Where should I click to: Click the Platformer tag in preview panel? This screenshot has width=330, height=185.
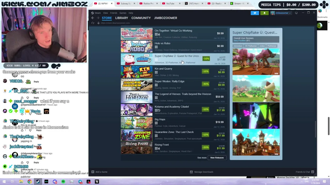coord(272,46)
